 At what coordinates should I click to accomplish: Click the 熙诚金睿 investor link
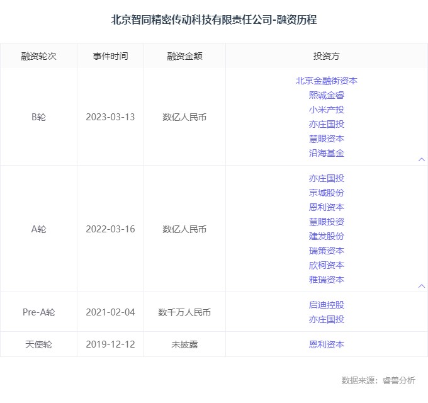click(x=326, y=95)
